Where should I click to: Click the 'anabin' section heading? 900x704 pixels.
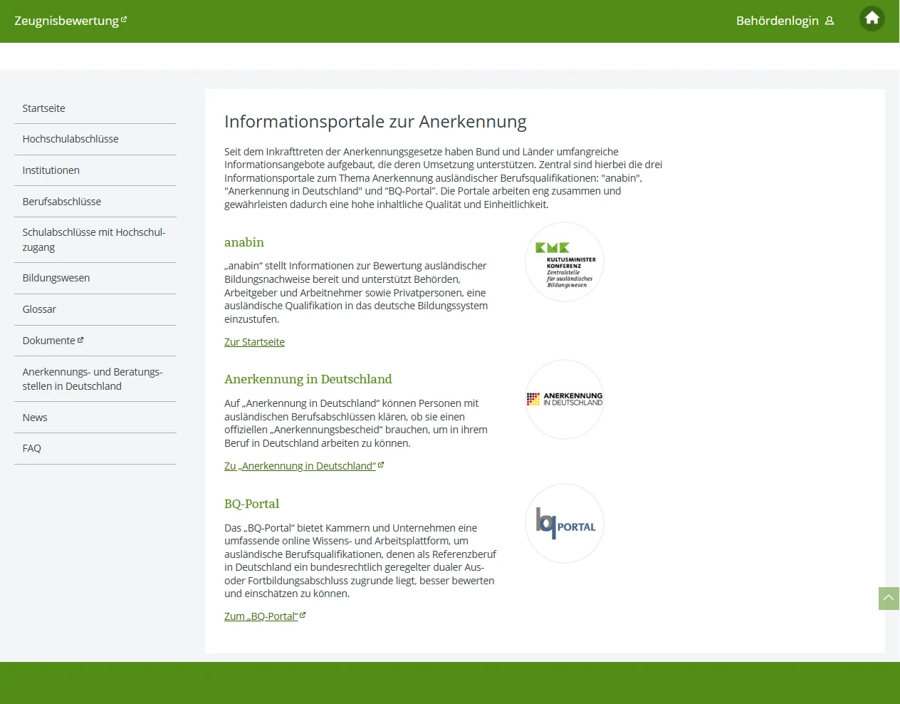pyautogui.click(x=244, y=242)
